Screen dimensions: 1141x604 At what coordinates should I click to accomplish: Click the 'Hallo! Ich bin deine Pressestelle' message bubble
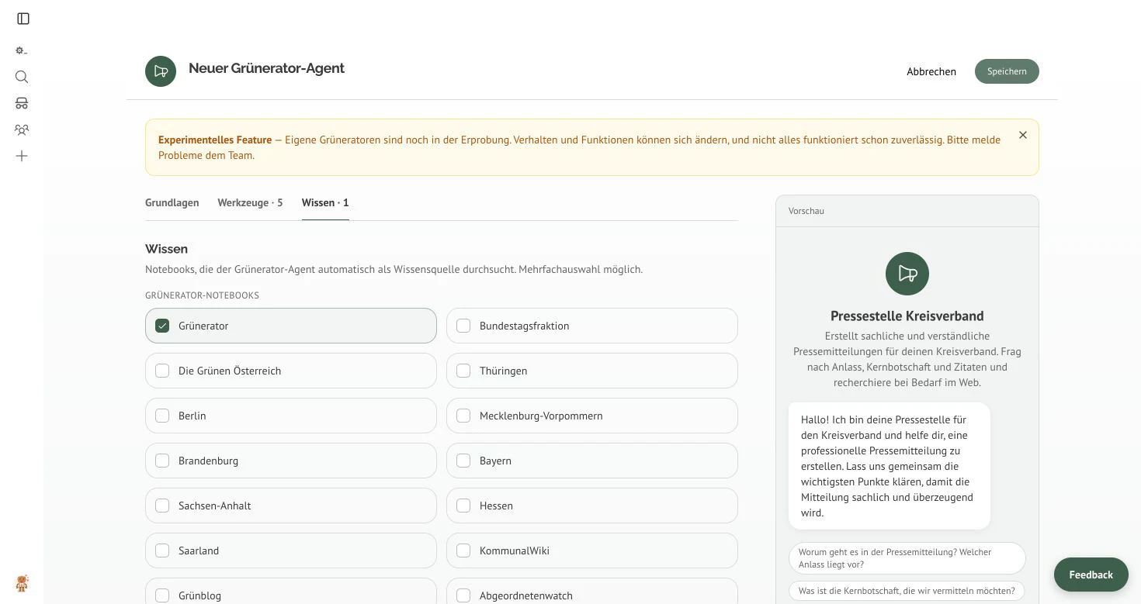(x=890, y=466)
